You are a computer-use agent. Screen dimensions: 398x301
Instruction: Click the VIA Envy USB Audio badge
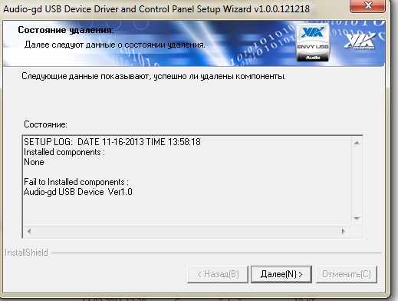coord(313,43)
